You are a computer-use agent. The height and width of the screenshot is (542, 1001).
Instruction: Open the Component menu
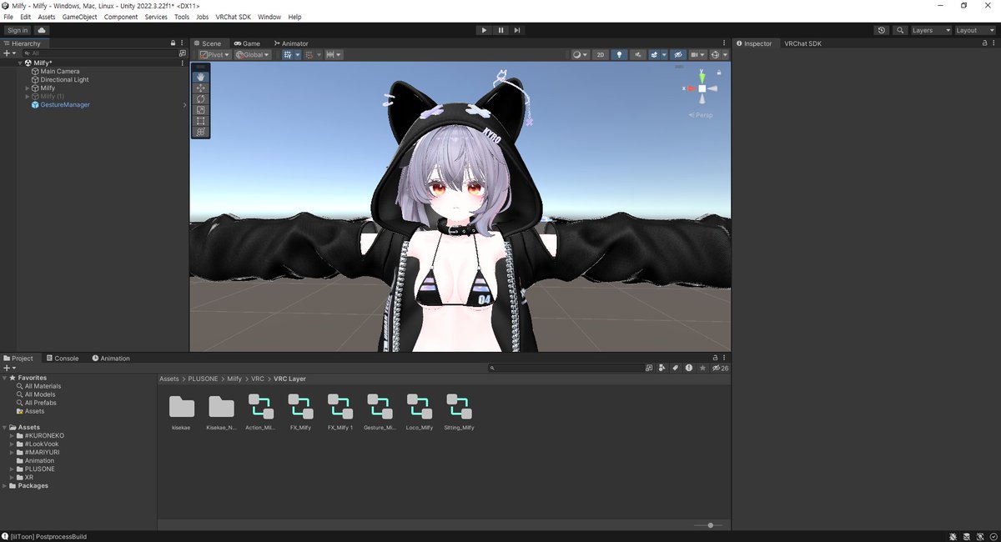point(121,17)
